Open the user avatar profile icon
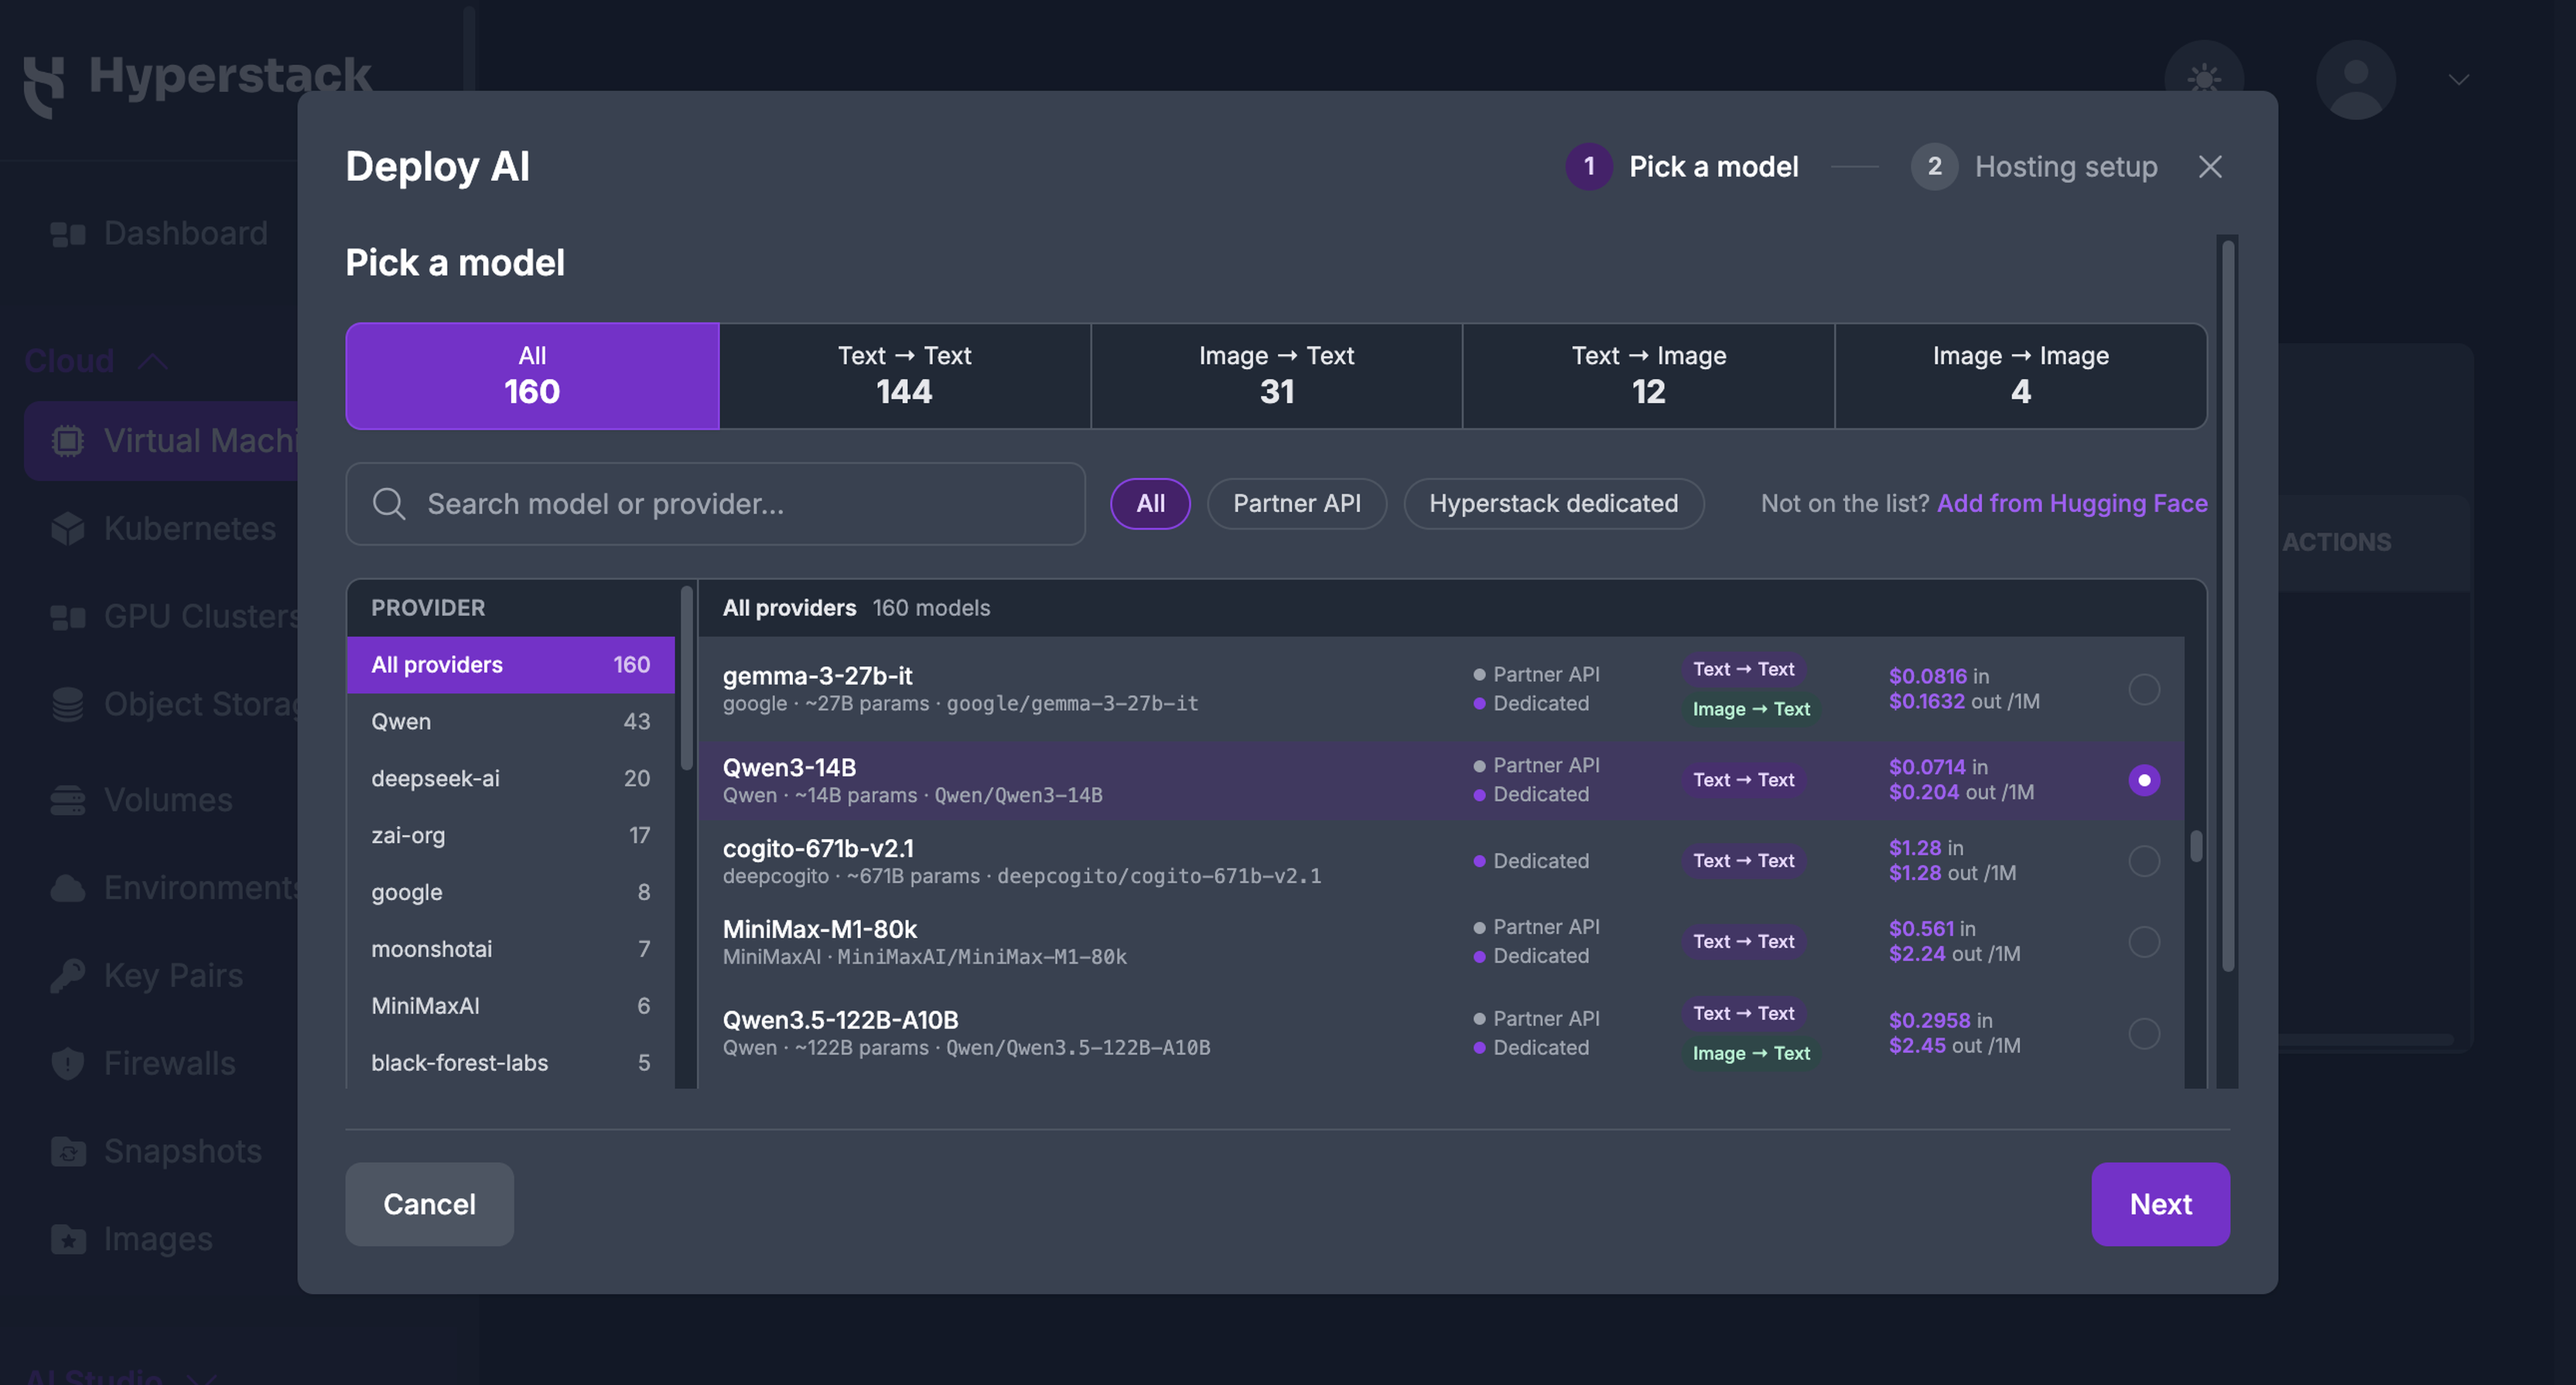Screen dimensions: 2576x1385 [x=2356, y=80]
